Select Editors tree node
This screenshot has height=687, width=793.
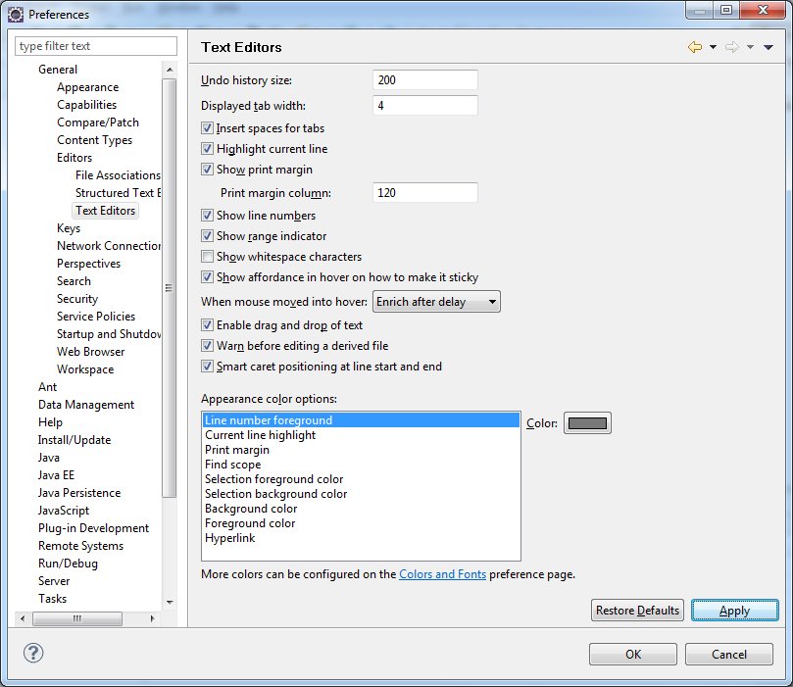(x=74, y=157)
